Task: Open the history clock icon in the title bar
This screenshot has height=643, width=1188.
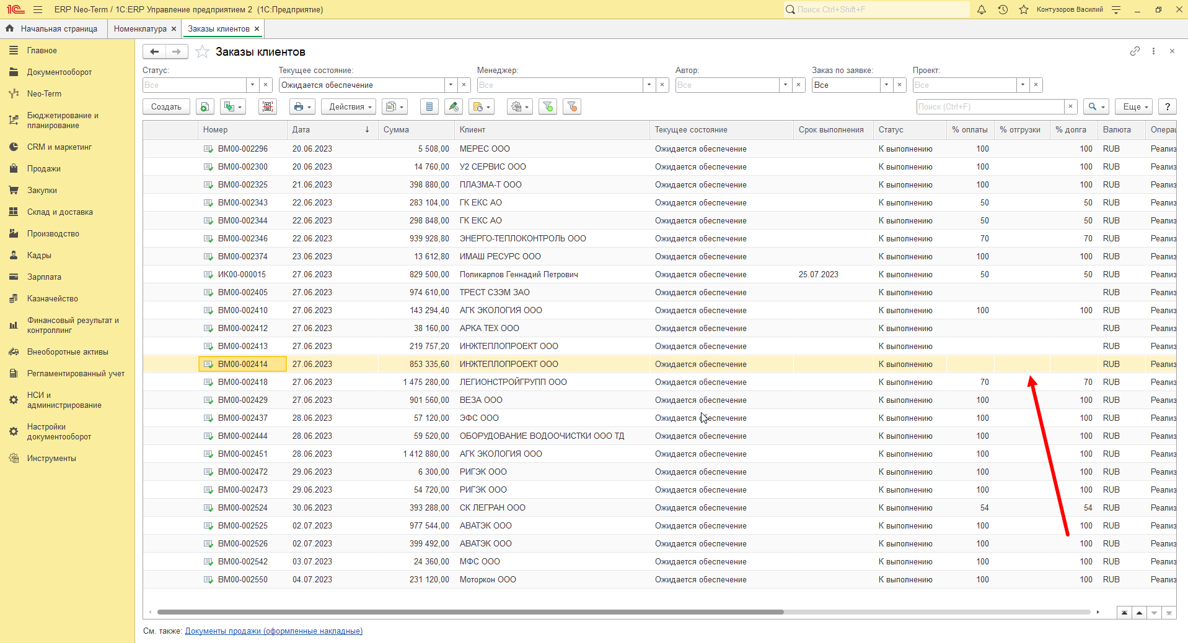Action: [1003, 9]
